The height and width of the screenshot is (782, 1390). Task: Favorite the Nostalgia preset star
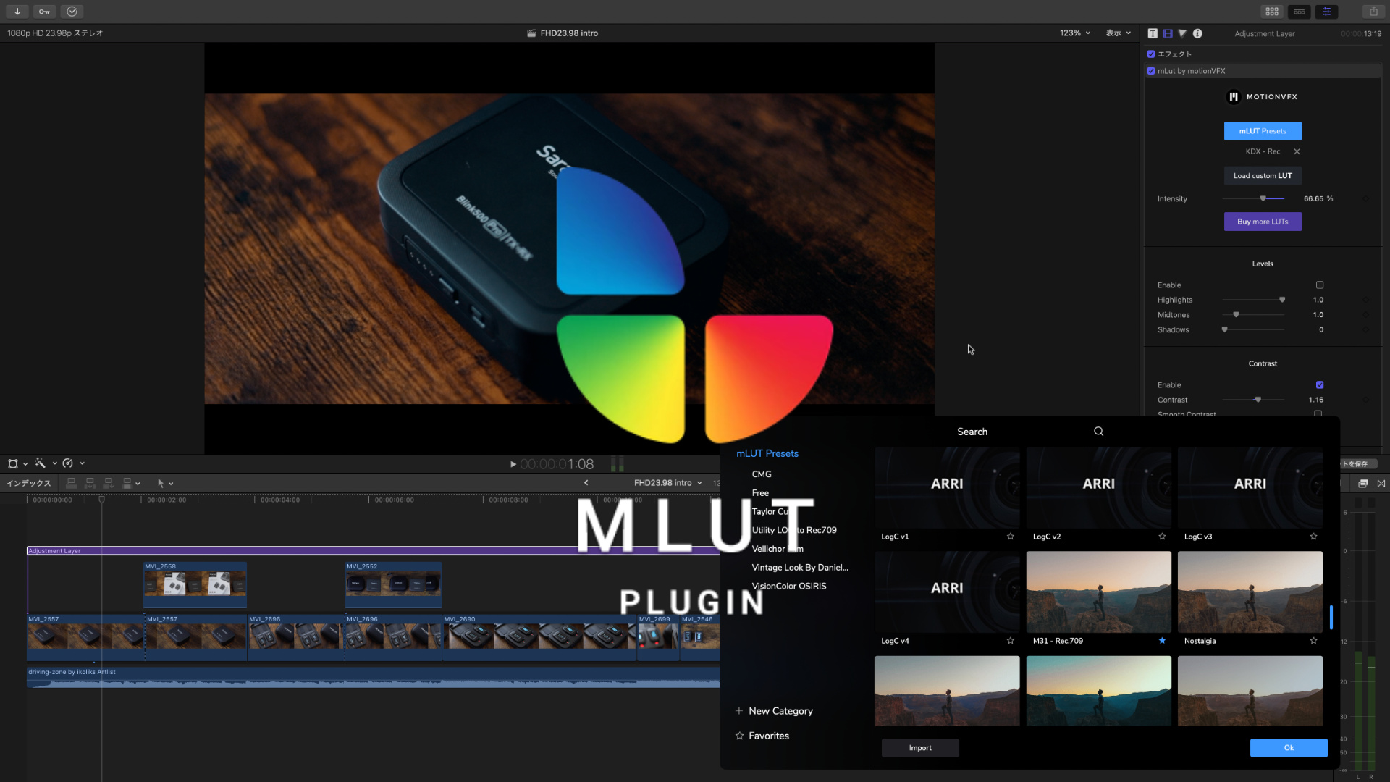click(1313, 641)
